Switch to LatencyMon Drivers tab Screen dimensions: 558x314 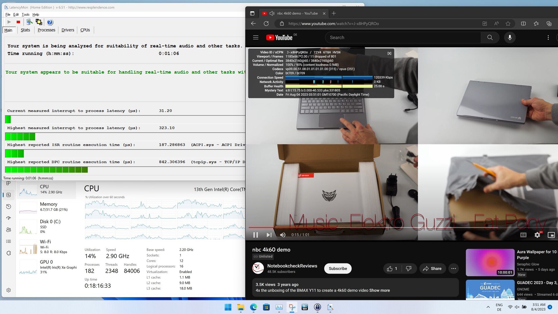tap(68, 30)
